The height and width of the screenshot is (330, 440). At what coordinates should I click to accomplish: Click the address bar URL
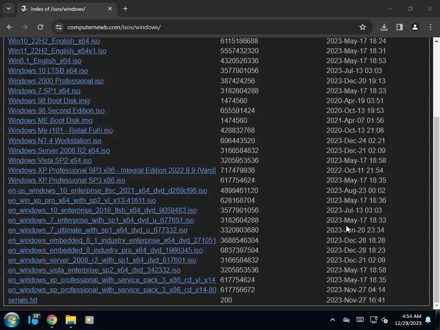[x=114, y=27]
